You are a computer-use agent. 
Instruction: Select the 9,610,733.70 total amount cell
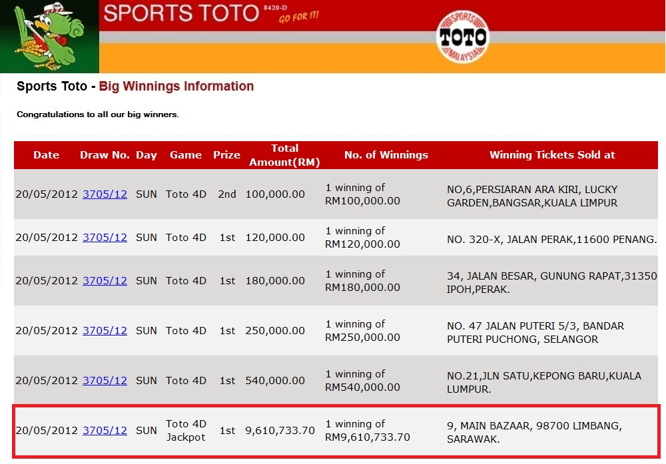tap(280, 431)
